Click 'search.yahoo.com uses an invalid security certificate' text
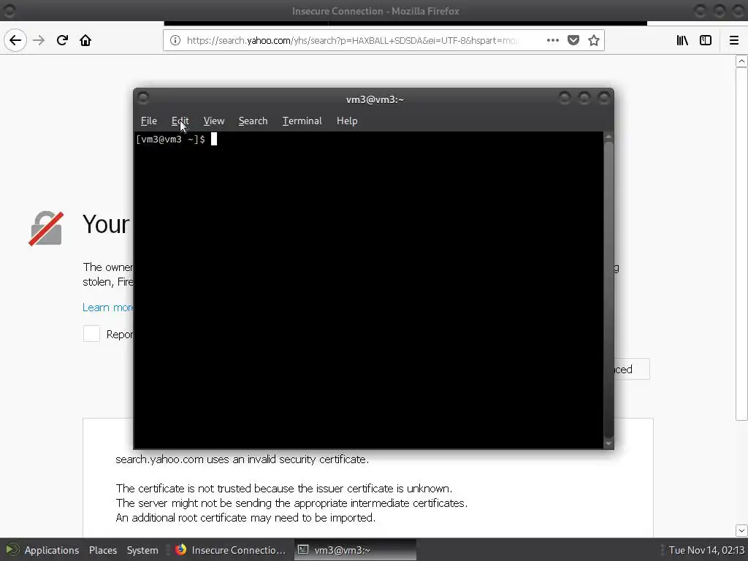 tap(243, 459)
